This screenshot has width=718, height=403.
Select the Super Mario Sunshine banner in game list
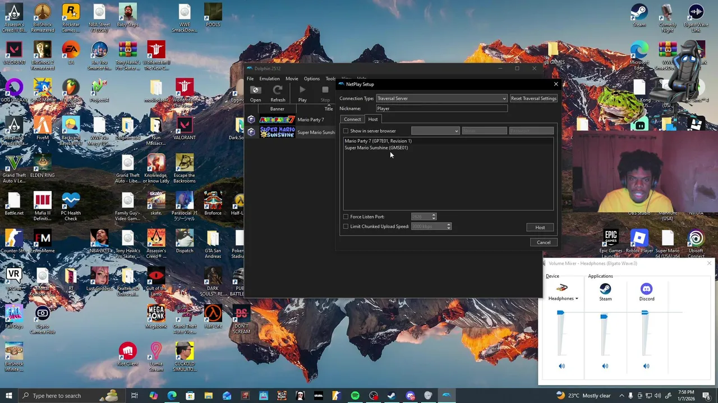[277, 133]
